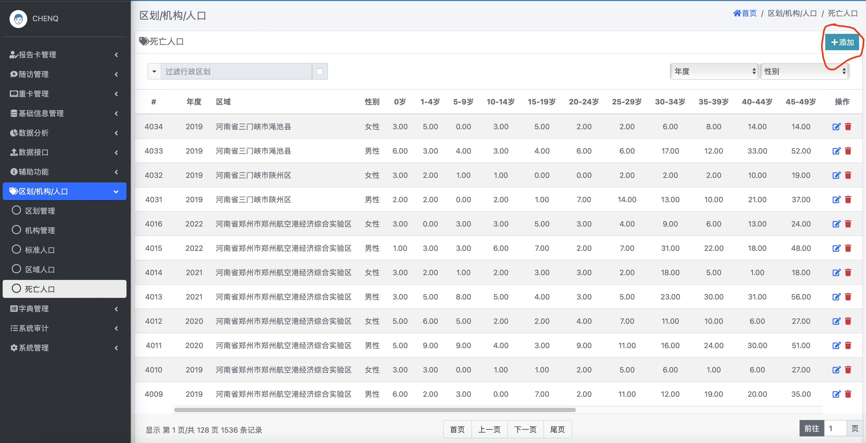Click the 添加 button
The height and width of the screenshot is (443, 866).
842,42
